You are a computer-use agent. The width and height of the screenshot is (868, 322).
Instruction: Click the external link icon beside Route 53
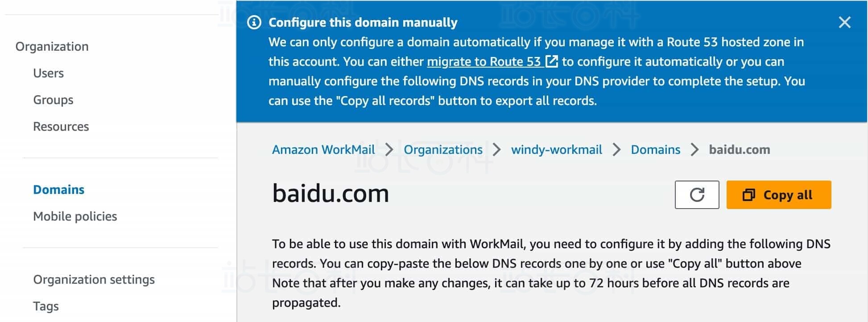(x=552, y=61)
